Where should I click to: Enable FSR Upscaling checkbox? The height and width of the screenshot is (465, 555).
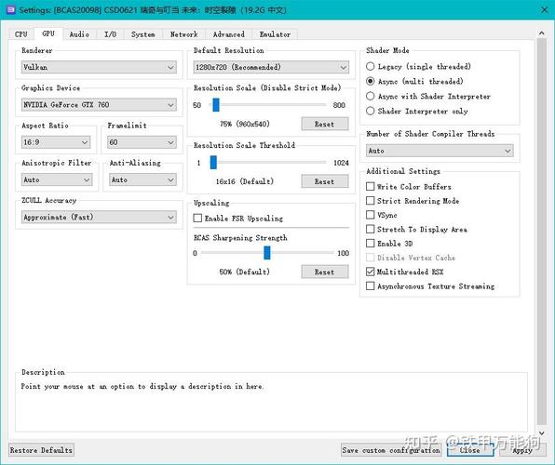click(x=197, y=218)
